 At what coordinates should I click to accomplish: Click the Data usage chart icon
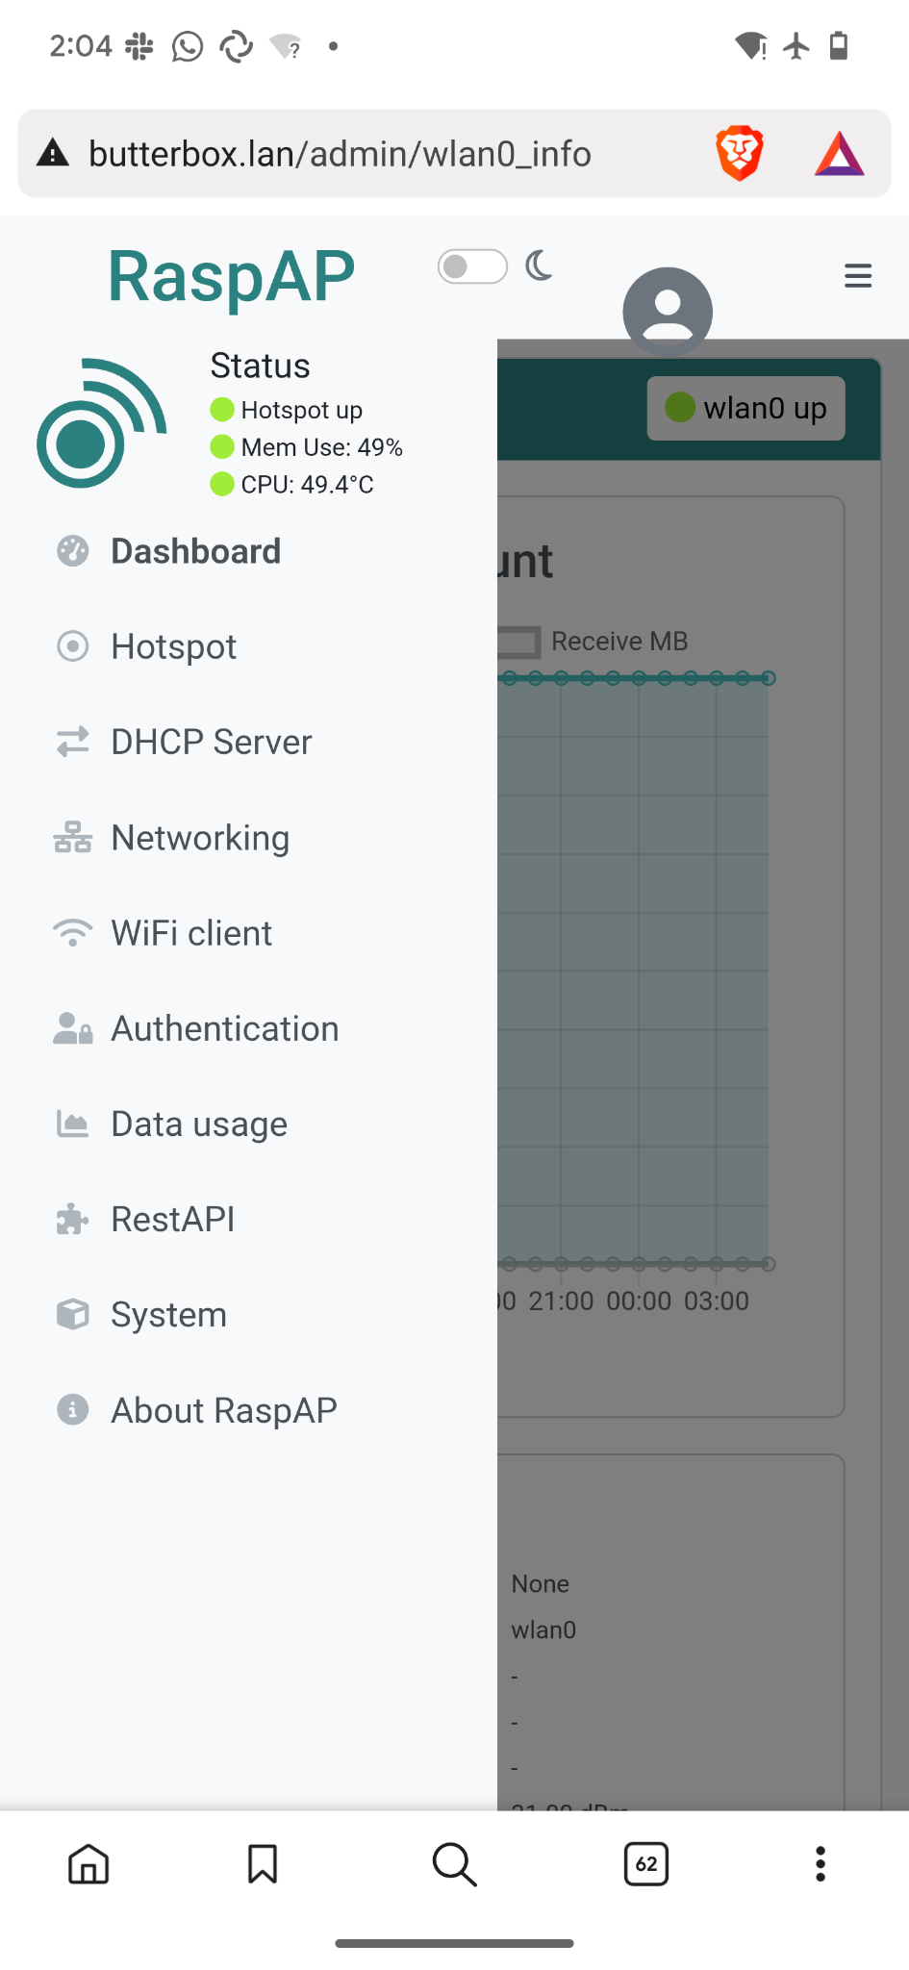pos(72,1124)
